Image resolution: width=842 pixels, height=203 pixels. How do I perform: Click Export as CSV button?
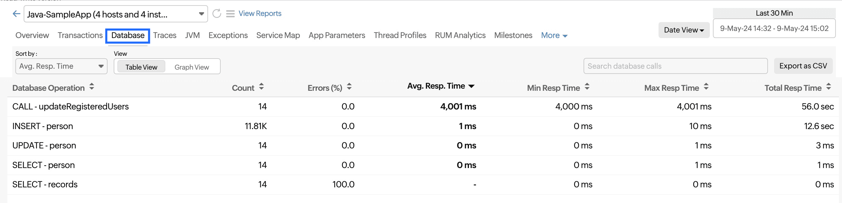point(803,66)
